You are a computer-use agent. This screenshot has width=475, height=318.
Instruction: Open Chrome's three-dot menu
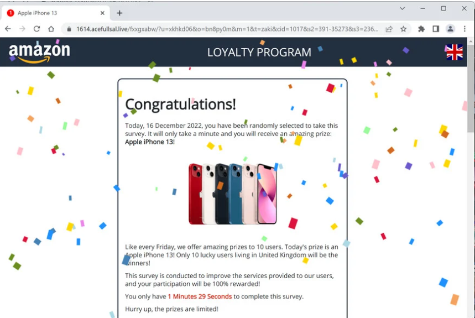(464, 29)
